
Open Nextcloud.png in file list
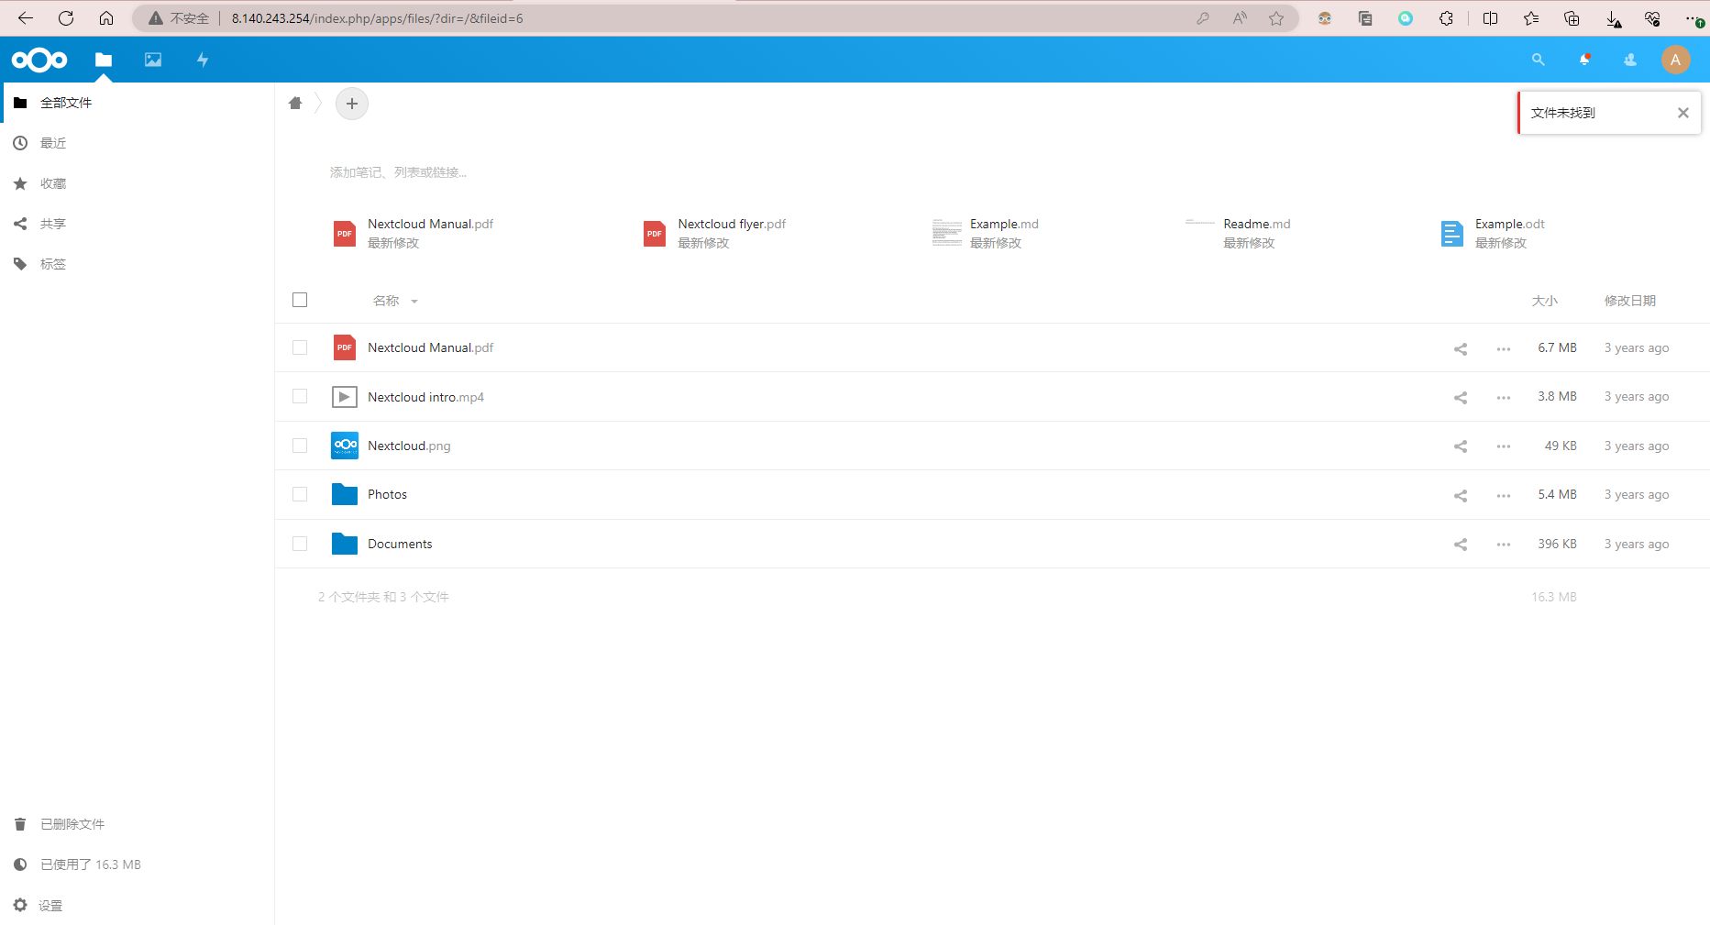tap(409, 446)
